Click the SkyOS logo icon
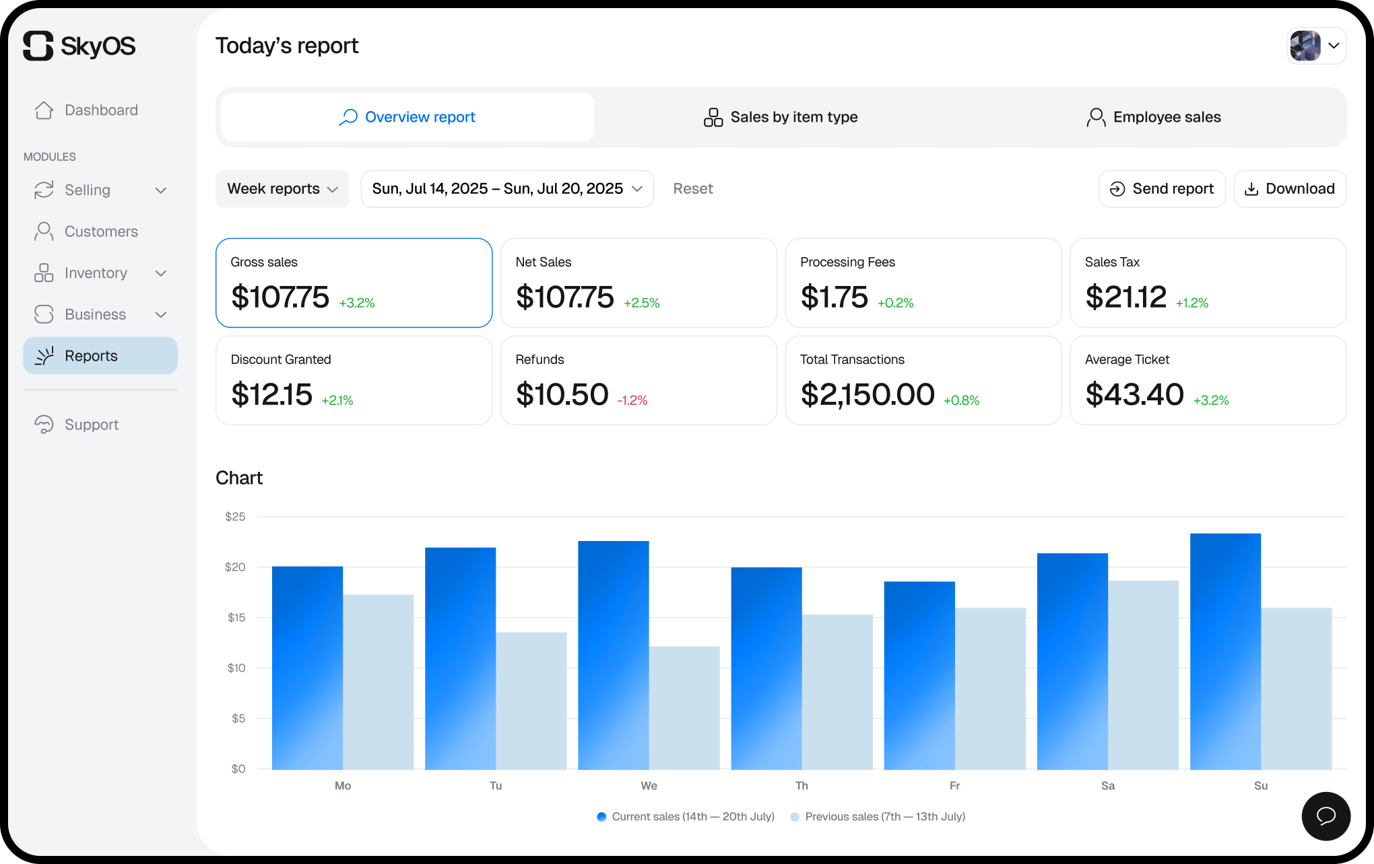Viewport: 1374px width, 864px height. (38, 46)
